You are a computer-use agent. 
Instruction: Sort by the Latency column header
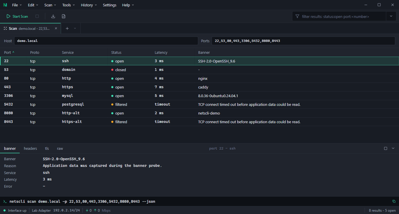click(161, 52)
